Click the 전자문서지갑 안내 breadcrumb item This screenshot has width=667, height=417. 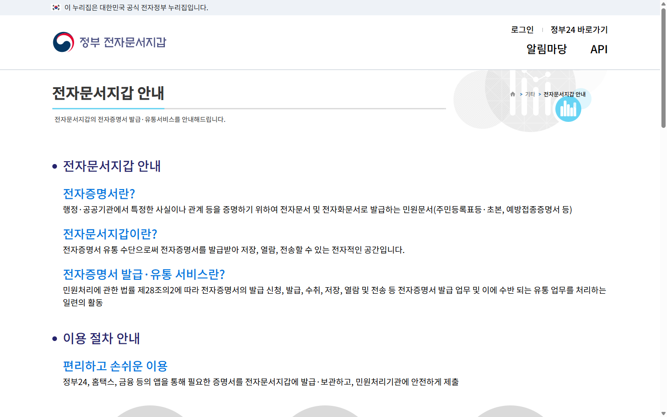click(x=565, y=94)
